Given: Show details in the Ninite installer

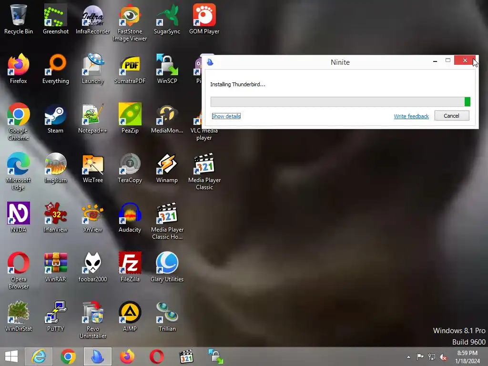Looking at the screenshot, I should [x=226, y=116].
